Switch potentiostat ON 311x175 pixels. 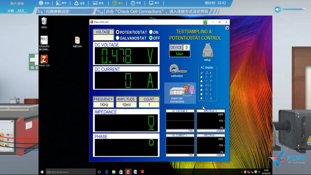coord(151,32)
